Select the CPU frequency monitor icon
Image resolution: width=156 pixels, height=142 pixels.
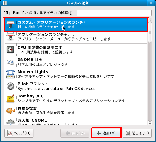(x=10, y=49)
